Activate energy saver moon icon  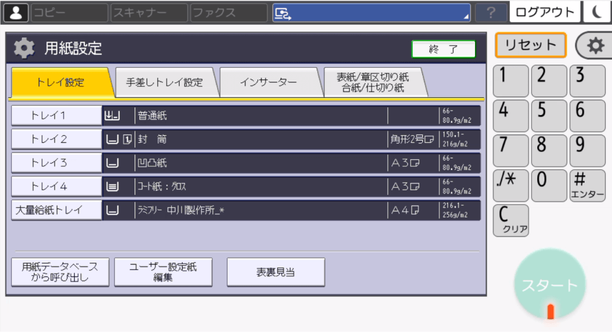[x=598, y=12]
